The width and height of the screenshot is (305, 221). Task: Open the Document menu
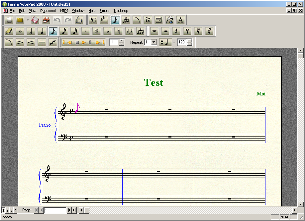coord(48,11)
